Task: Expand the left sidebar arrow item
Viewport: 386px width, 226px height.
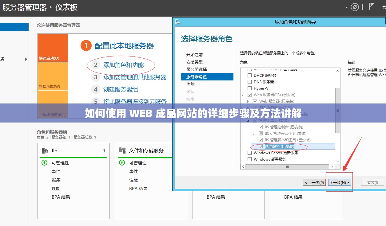Action: (26, 59)
